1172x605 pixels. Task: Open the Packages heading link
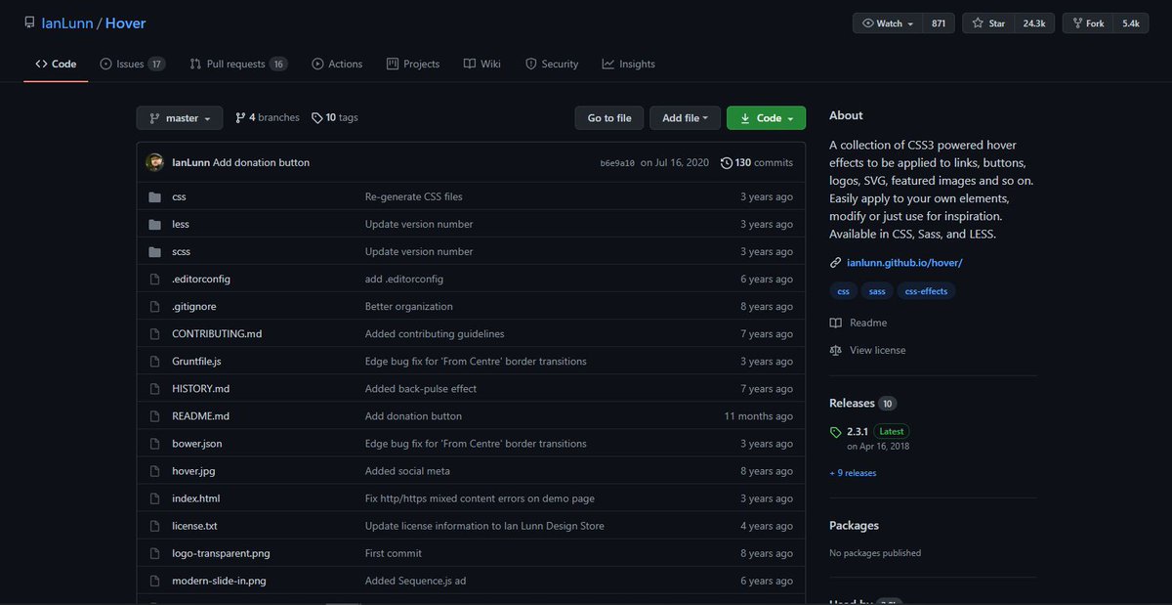click(854, 525)
